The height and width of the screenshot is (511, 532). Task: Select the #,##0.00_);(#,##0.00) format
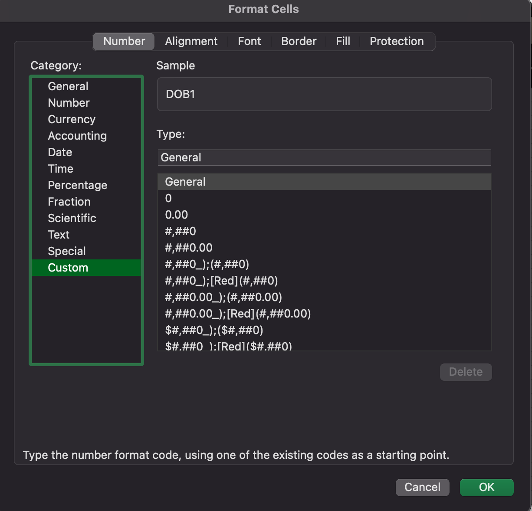(223, 297)
